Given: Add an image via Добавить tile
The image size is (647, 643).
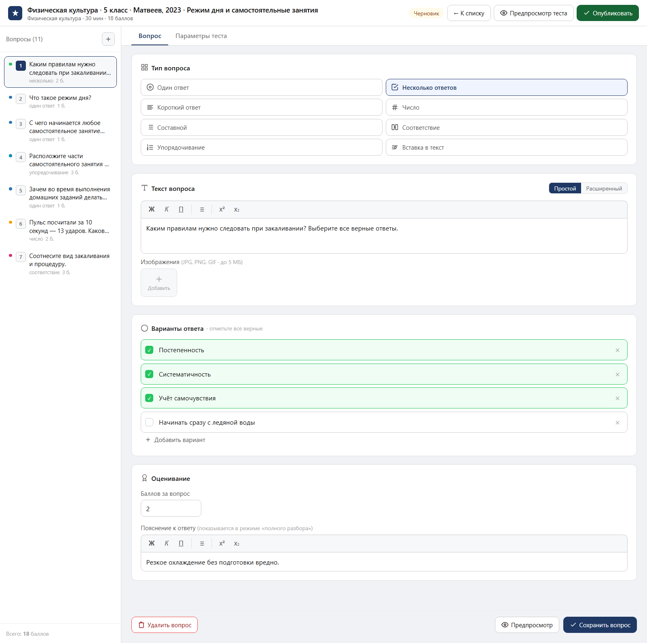Looking at the screenshot, I should 159,283.
